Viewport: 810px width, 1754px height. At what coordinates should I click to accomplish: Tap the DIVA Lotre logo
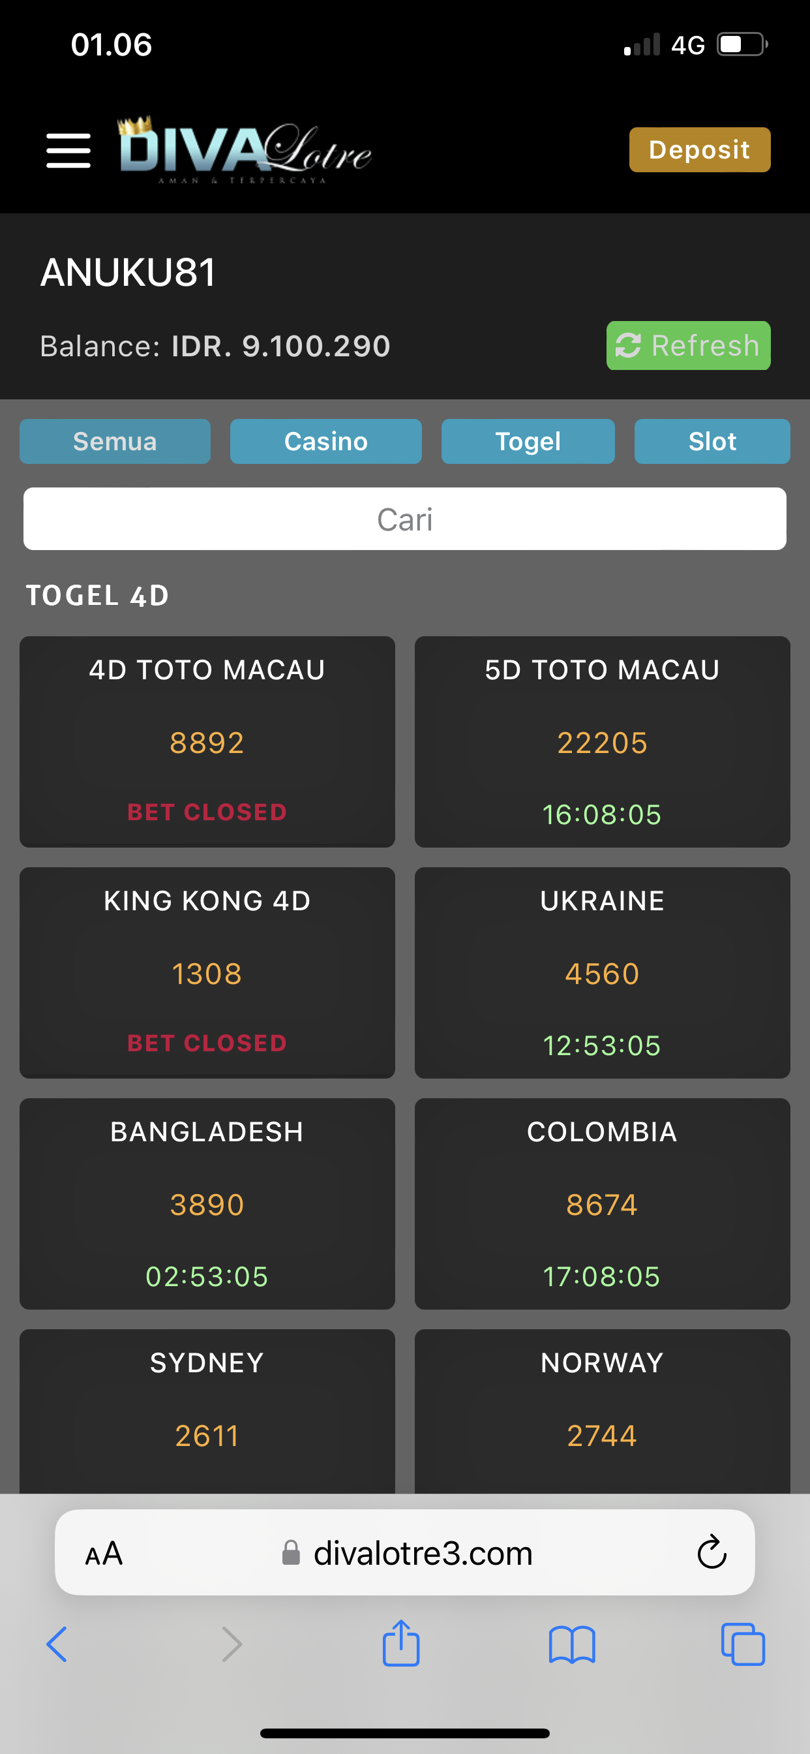pos(245,149)
